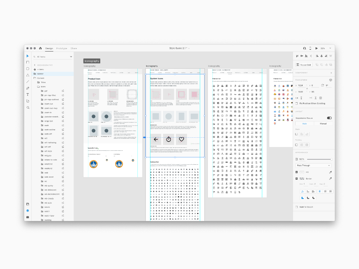
Task: Open the Libraries panel icon
Action: 28,204
